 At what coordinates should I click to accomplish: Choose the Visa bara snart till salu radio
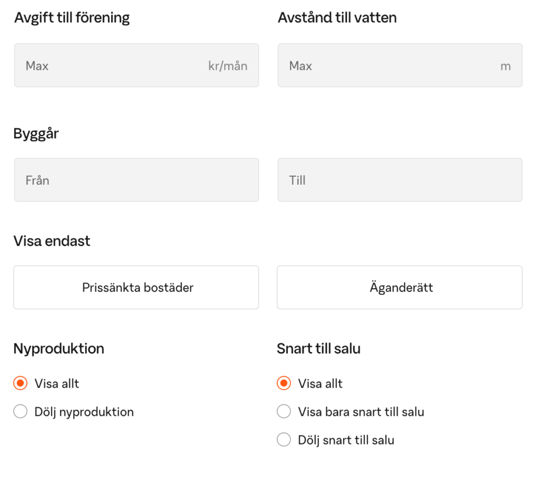pyautogui.click(x=284, y=412)
